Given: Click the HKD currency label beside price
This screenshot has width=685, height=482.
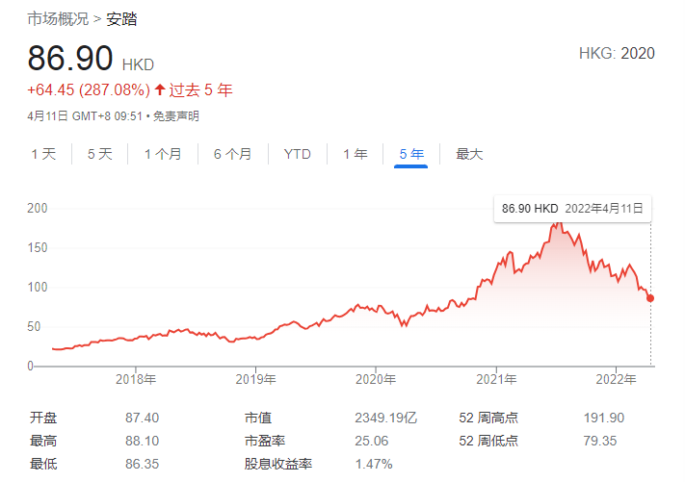Looking at the screenshot, I should pyautogui.click(x=138, y=65).
